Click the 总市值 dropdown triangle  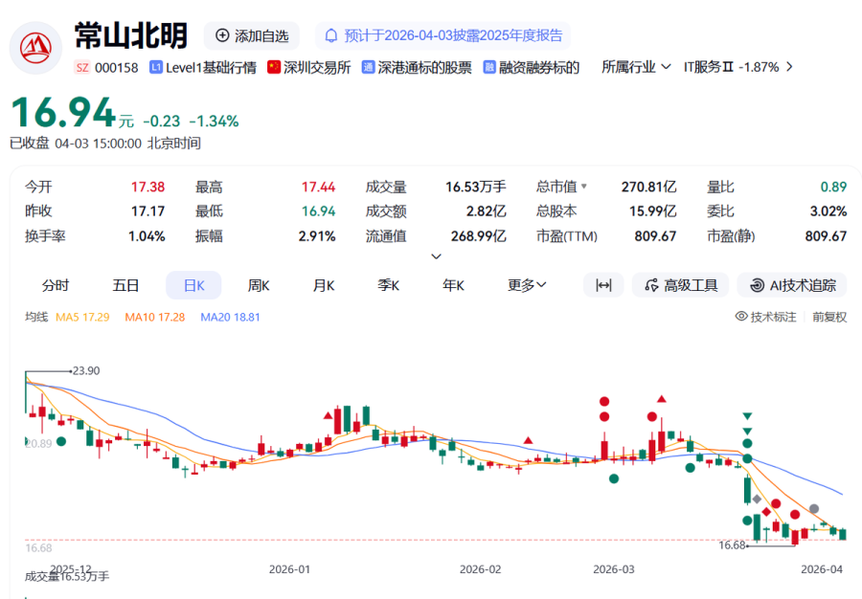(x=583, y=187)
